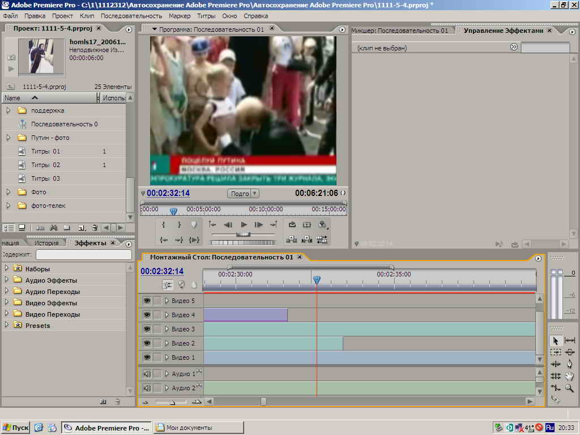Open the Последовательность menu
Image resolution: width=580 pixels, height=435 pixels.
tap(131, 16)
